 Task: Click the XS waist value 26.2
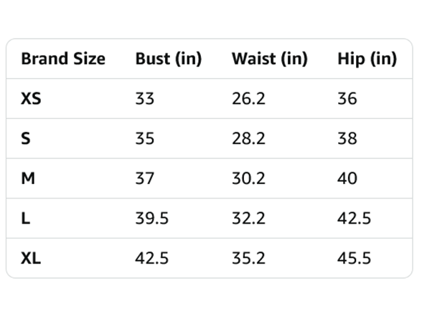248,98
